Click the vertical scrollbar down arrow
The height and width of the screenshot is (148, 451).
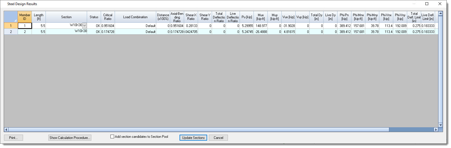pyautogui.click(x=440, y=125)
